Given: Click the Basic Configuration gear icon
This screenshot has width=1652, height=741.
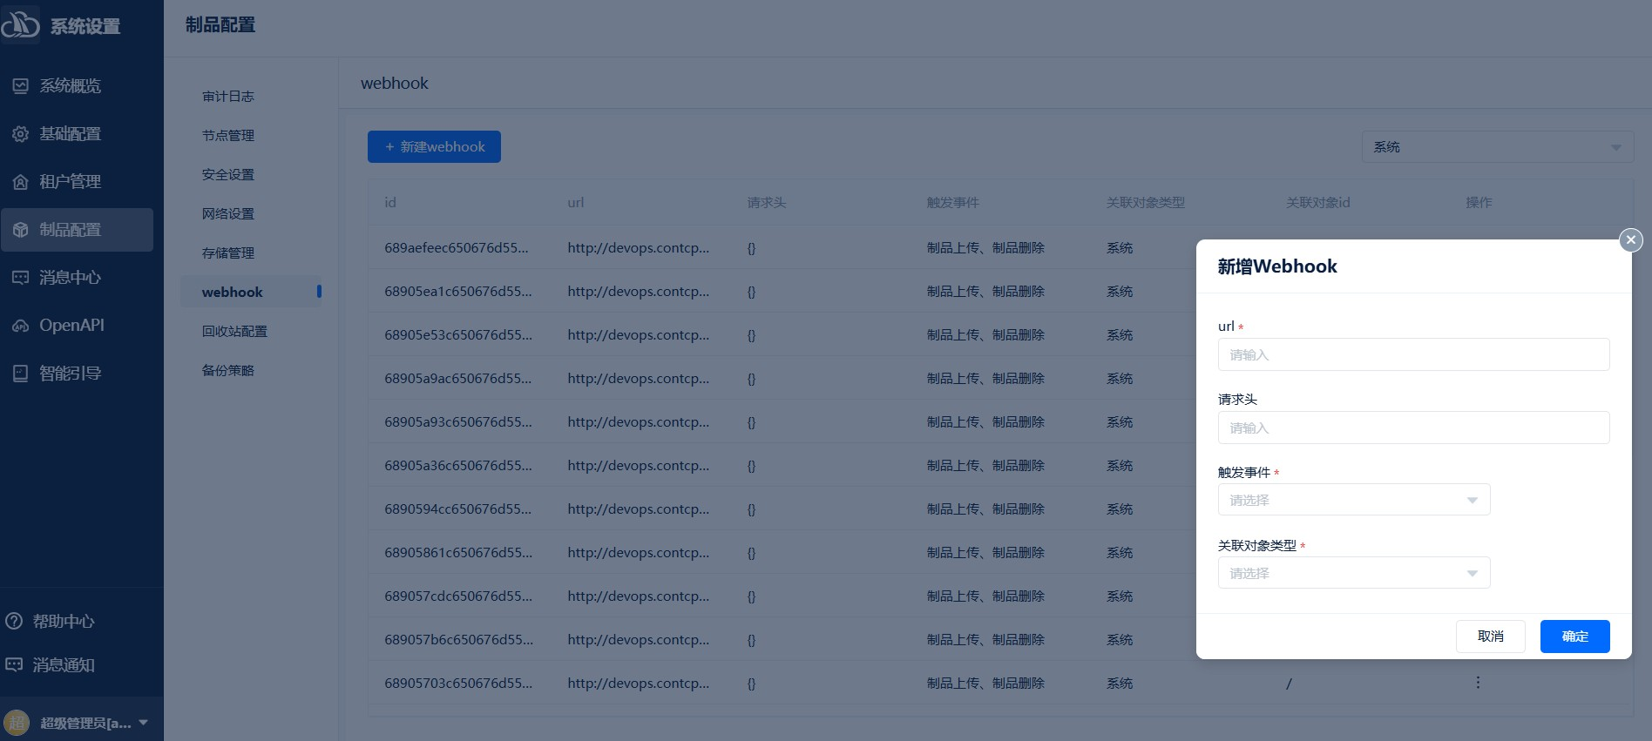Looking at the screenshot, I should (20, 134).
